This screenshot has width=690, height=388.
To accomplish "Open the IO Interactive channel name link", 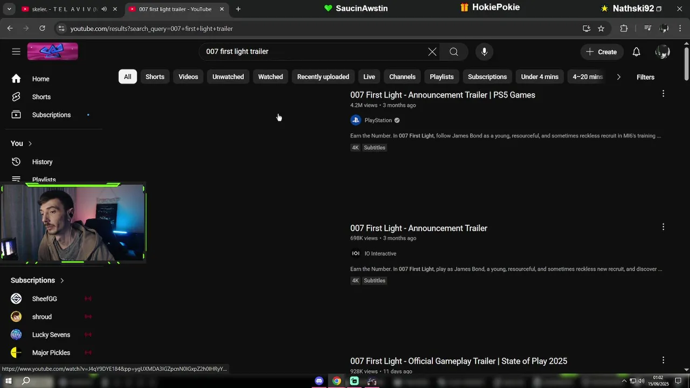I will [380, 253].
